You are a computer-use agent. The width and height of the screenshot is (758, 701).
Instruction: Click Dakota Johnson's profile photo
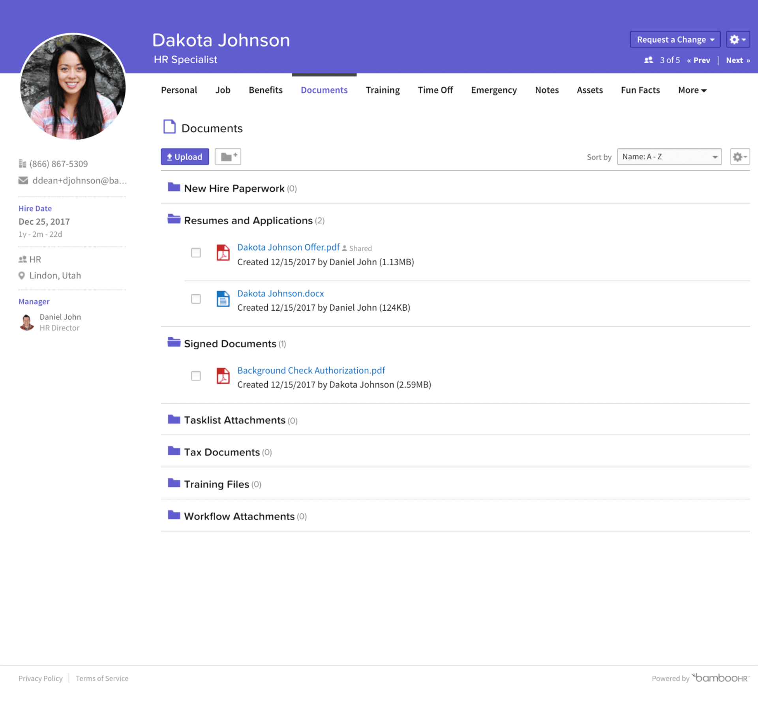[73, 86]
